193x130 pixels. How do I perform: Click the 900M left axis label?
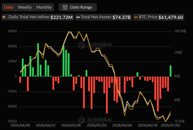pos(13,31)
